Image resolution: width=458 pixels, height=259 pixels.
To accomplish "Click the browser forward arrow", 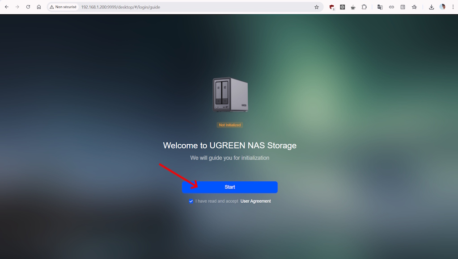I will point(17,7).
